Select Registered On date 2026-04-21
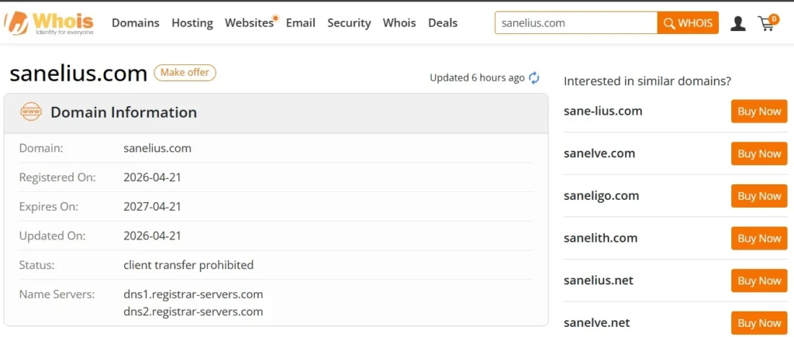 (x=153, y=177)
